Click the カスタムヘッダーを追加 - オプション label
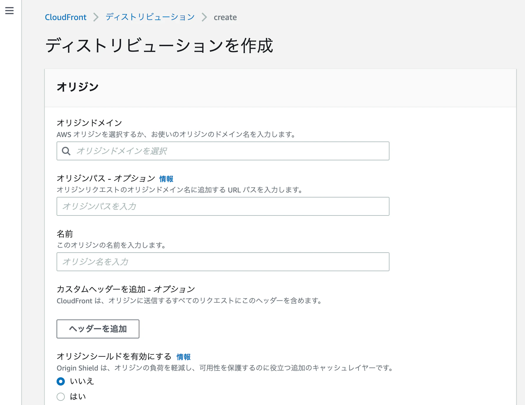The width and height of the screenshot is (525, 405). pos(126,289)
